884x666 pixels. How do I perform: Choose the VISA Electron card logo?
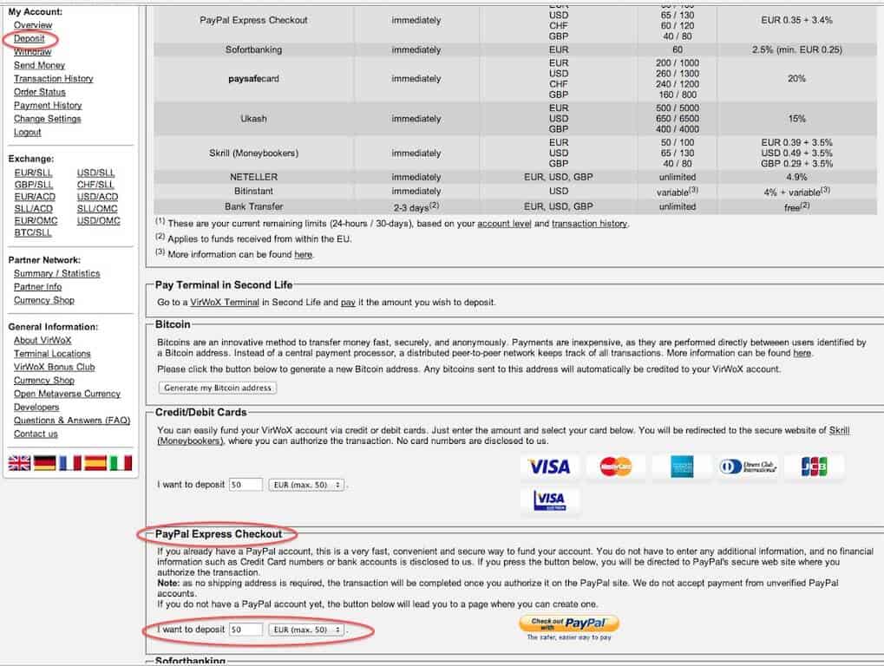(x=550, y=499)
